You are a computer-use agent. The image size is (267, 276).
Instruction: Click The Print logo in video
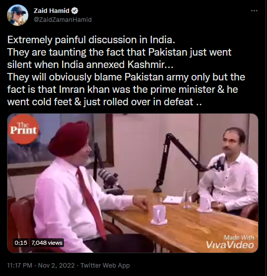click(x=23, y=130)
